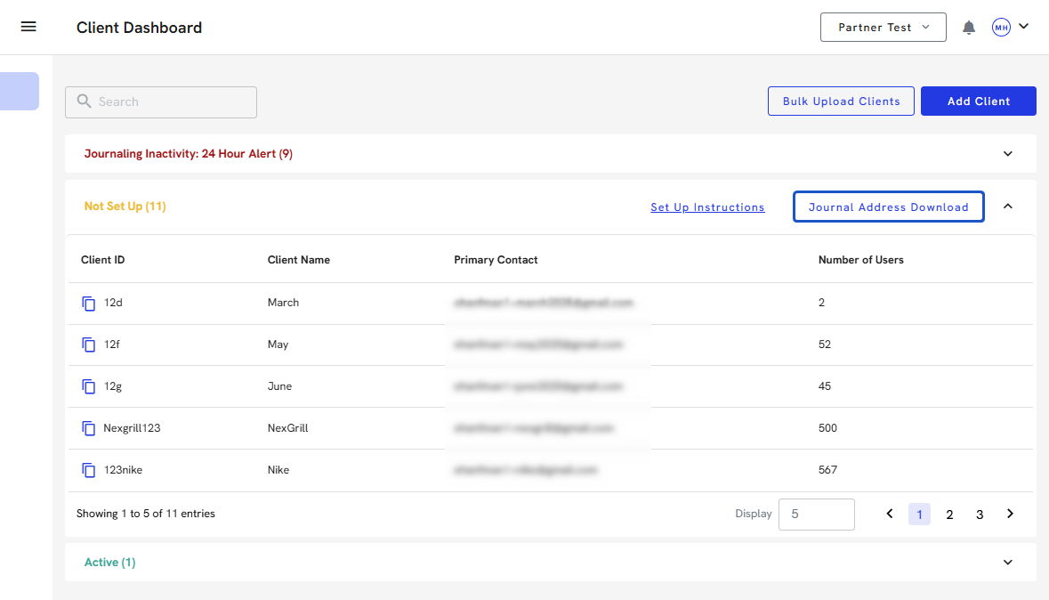This screenshot has height=600, width=1049.
Task: Go to page 2 of entries
Action: [x=949, y=515]
